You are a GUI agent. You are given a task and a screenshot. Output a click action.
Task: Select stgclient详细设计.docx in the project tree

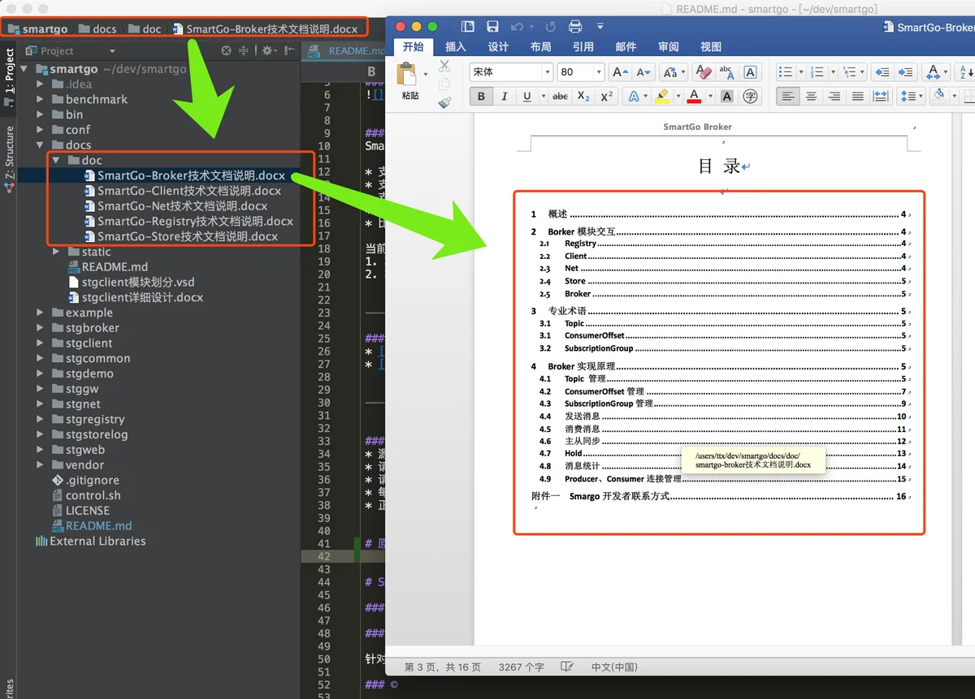(x=142, y=297)
